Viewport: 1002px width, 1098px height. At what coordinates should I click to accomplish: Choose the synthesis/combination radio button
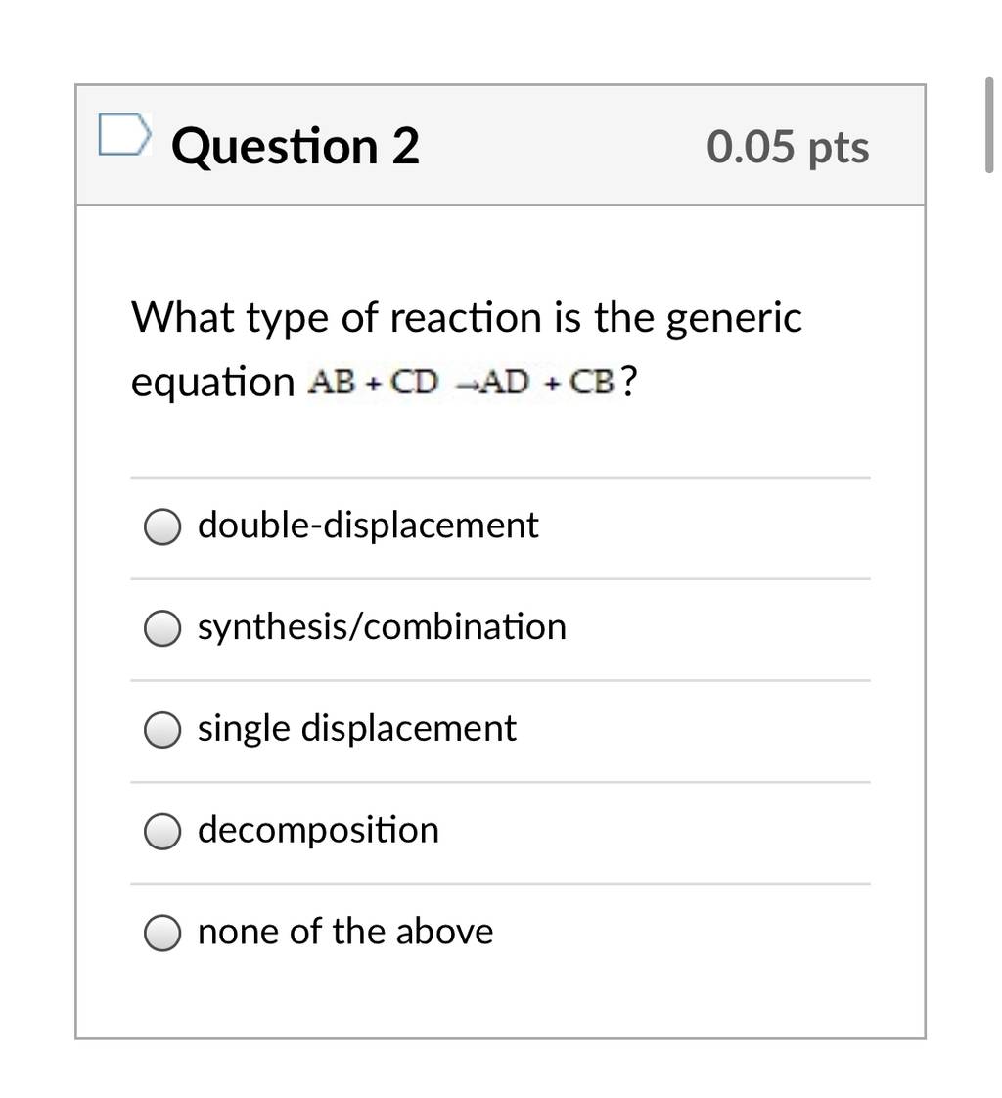[x=162, y=628]
